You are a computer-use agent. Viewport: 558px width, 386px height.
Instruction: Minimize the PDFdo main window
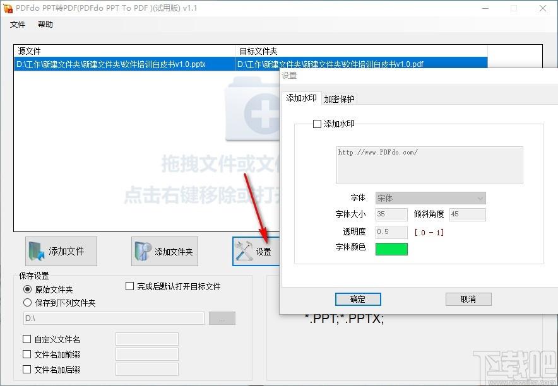(485, 8)
